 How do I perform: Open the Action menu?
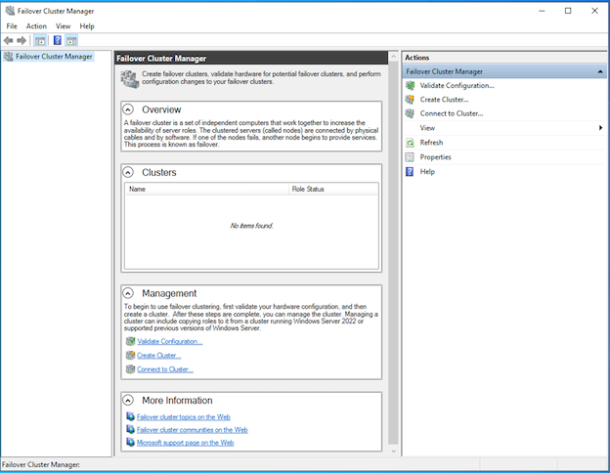[36, 26]
